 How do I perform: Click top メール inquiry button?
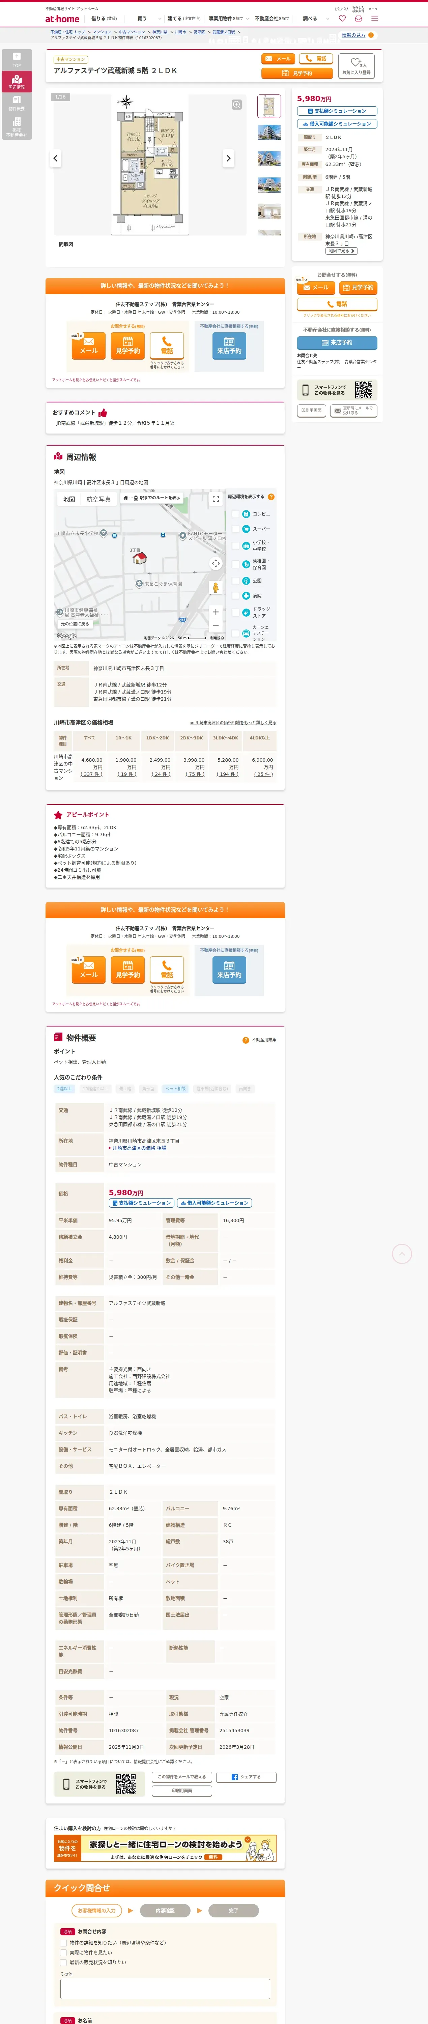pyautogui.click(x=278, y=59)
